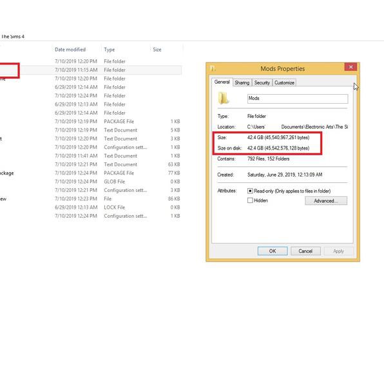Screen dimensions: 384x384
Task: Sort files by Date modified column
Action: coord(70,50)
